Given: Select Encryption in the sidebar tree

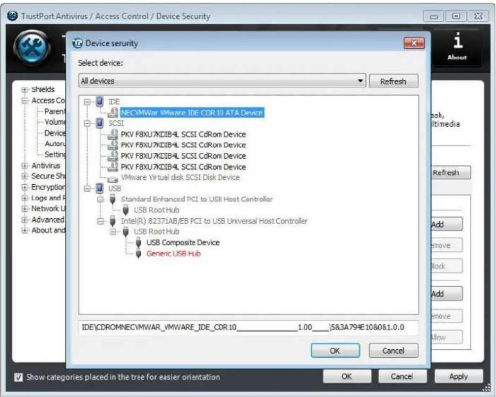Looking at the screenshot, I should (x=48, y=187).
